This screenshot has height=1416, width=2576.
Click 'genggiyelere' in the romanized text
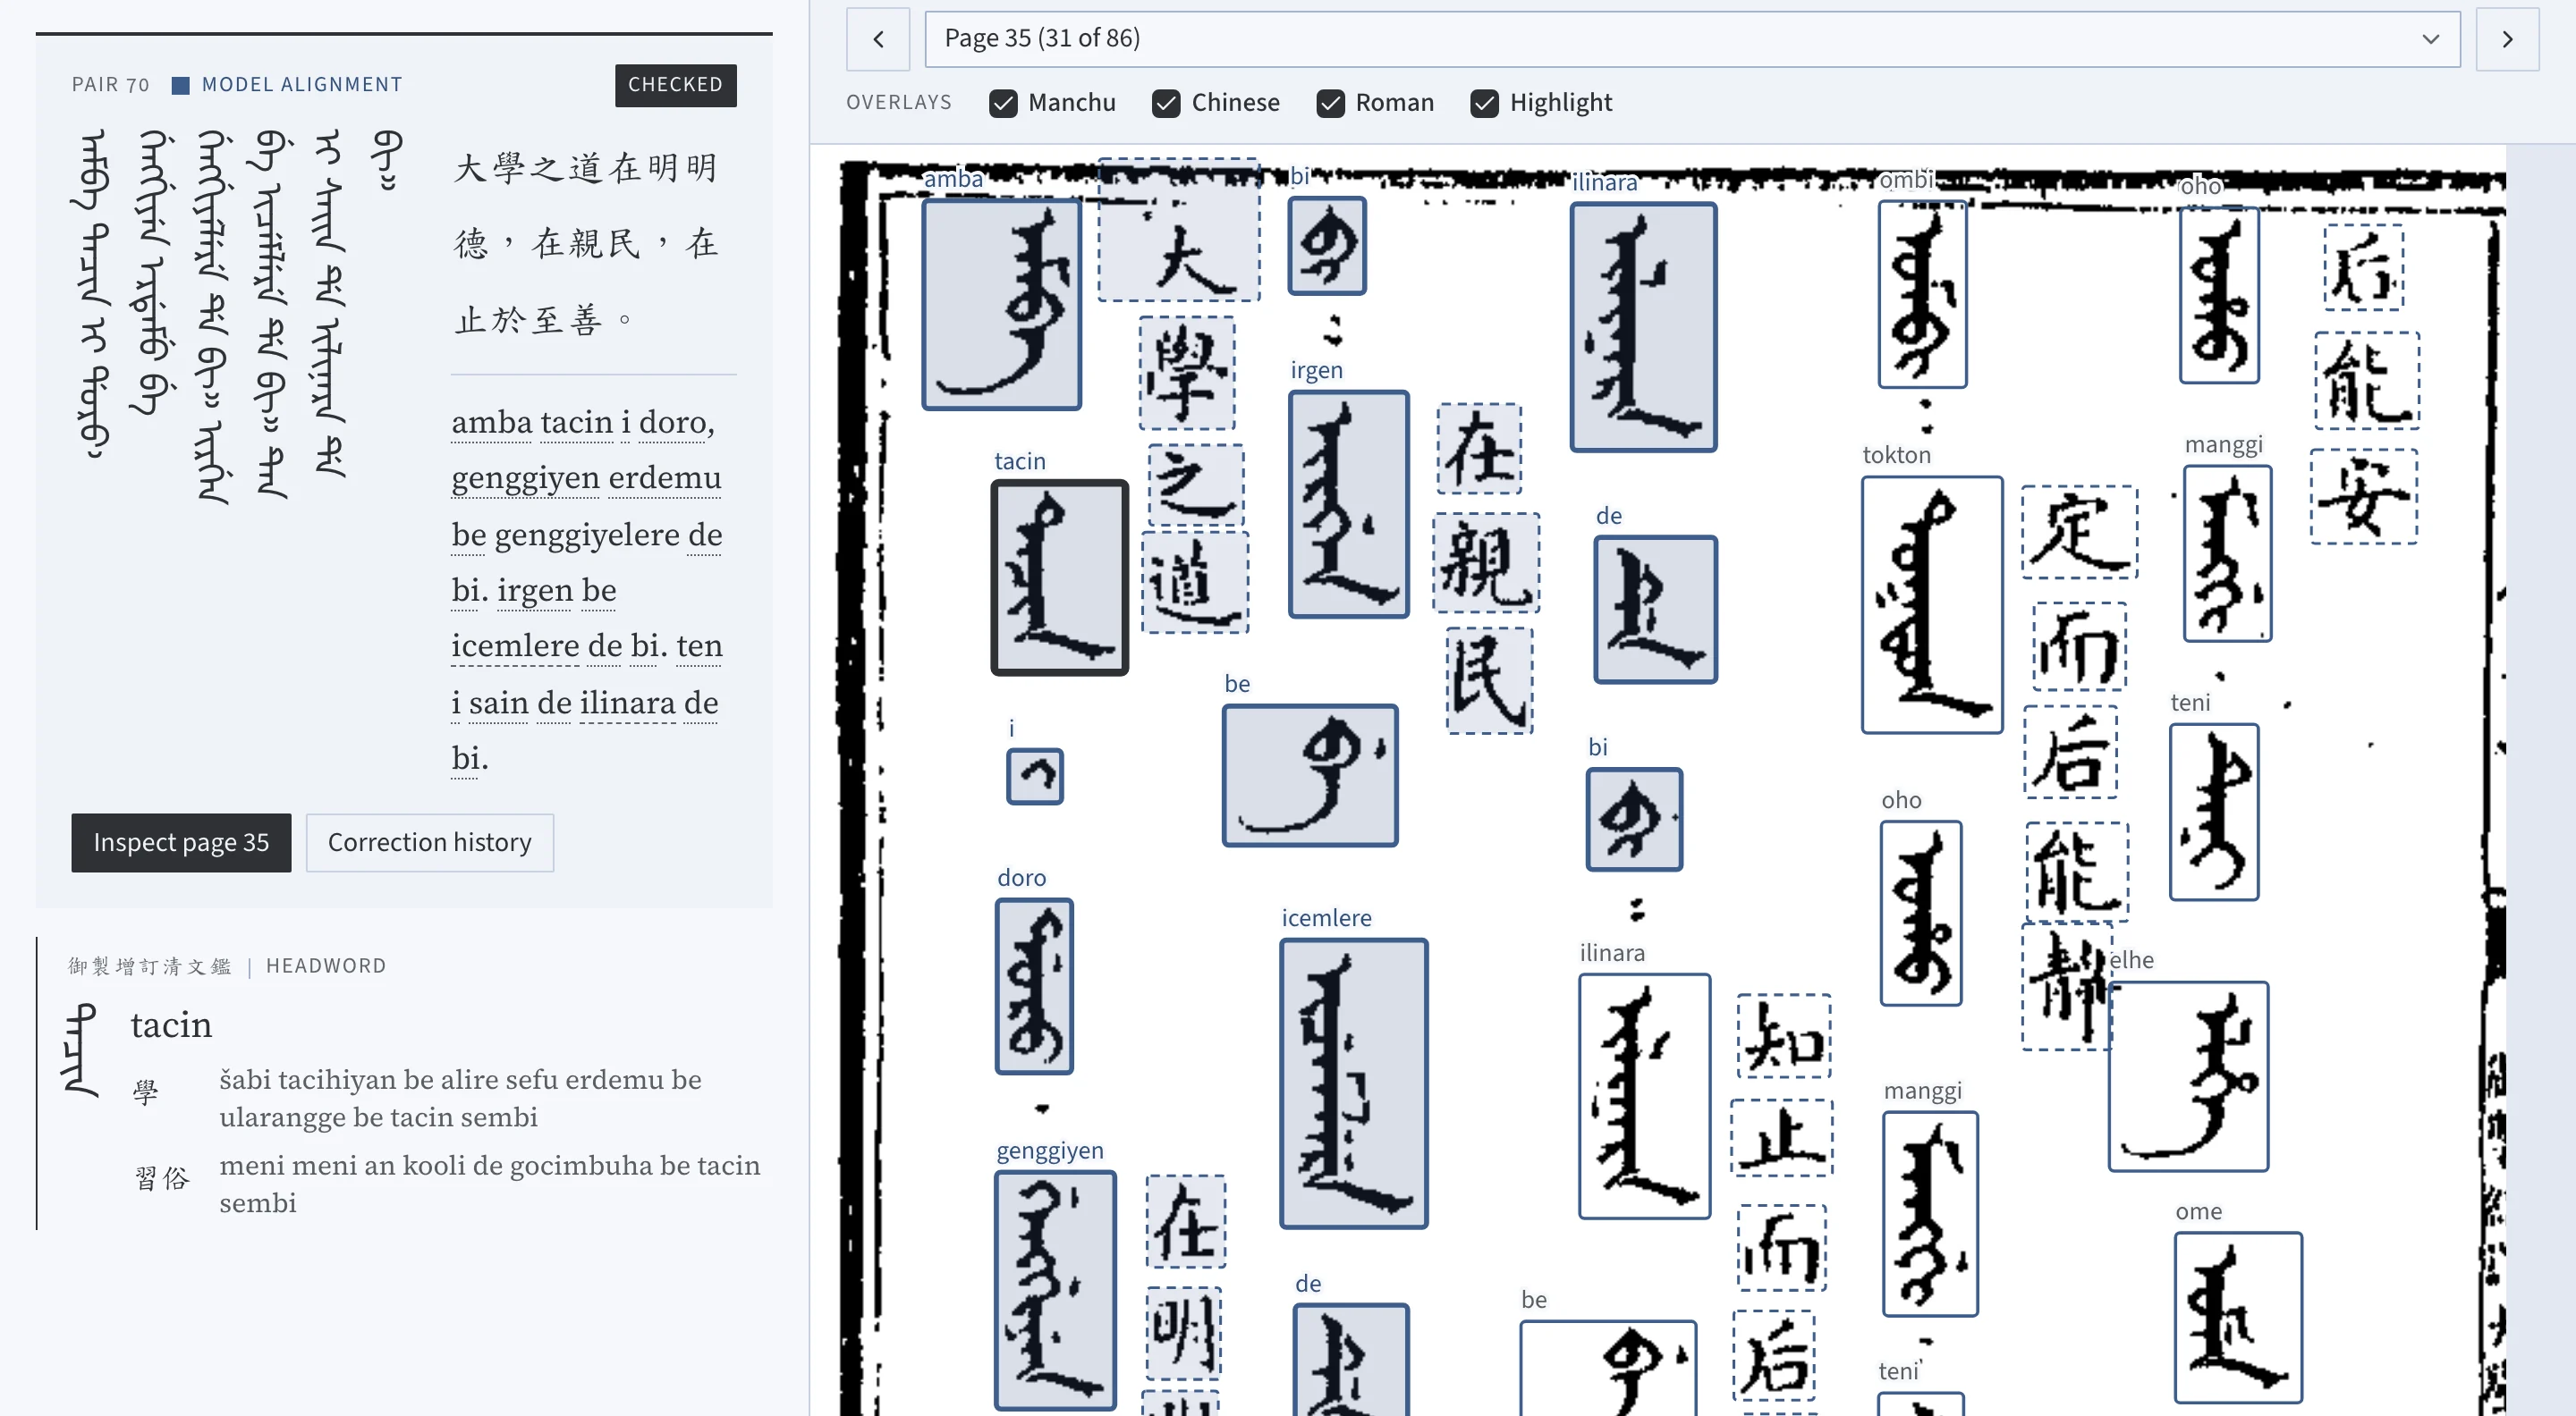587,535
